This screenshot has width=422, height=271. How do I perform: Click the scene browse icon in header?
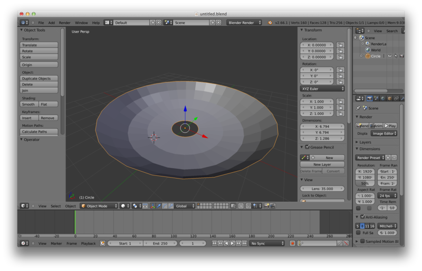coord(168,23)
